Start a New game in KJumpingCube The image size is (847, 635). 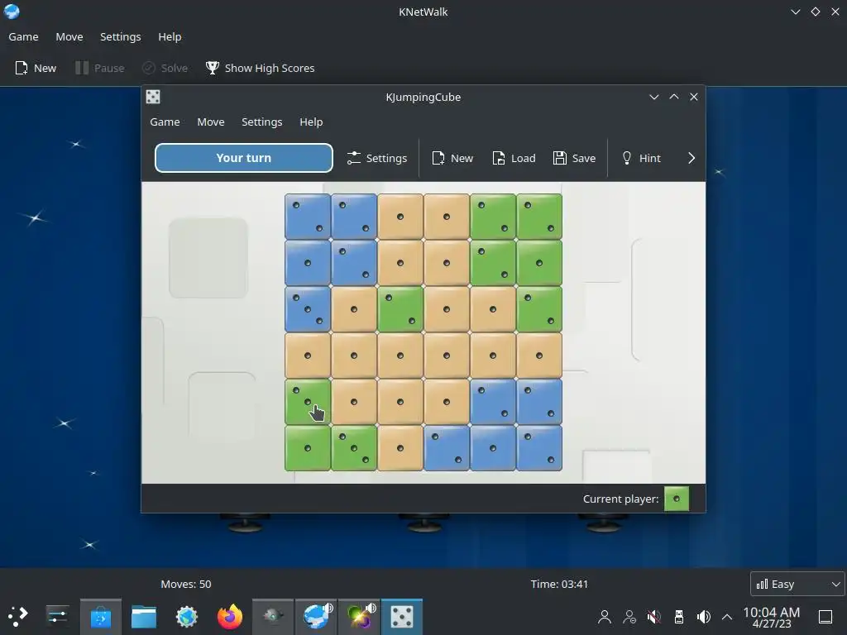pyautogui.click(x=452, y=158)
